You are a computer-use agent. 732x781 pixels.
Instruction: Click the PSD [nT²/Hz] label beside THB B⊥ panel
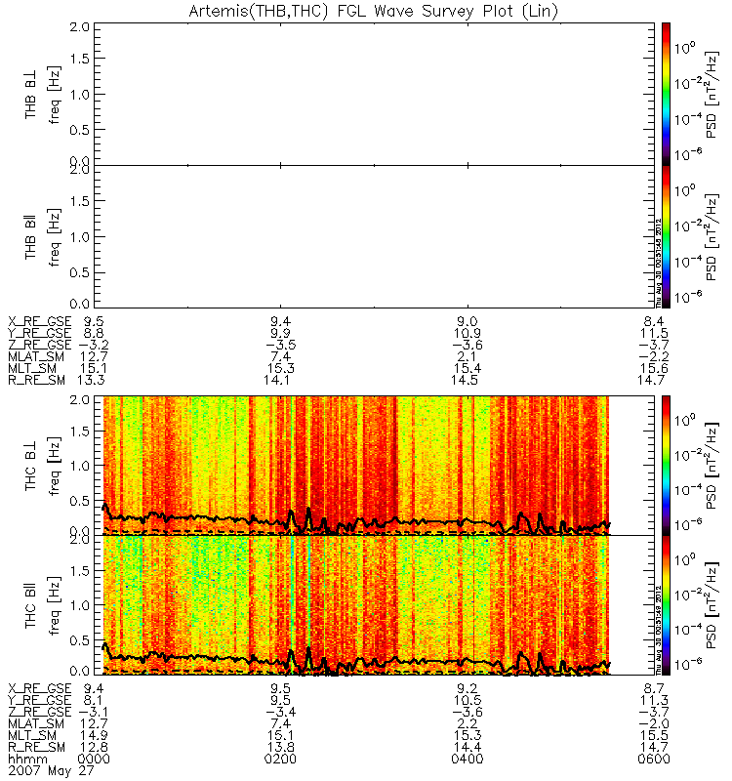tap(712, 95)
